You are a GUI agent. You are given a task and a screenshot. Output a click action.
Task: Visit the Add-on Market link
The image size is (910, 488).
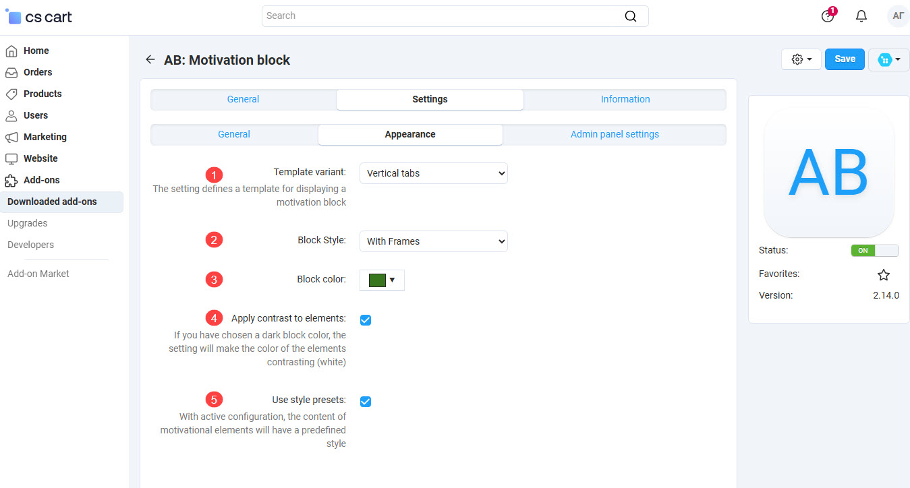click(38, 273)
